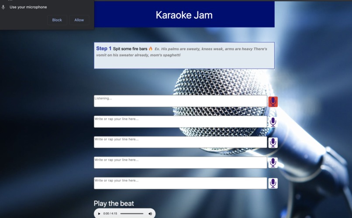Focus the fourth lyric line text field
The width and height of the screenshot is (352, 218).
[x=180, y=163]
